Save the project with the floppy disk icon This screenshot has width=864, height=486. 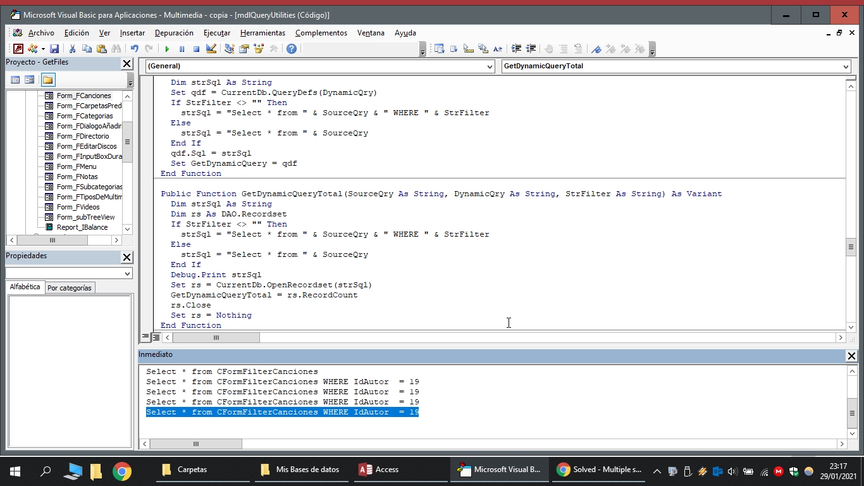(54, 49)
